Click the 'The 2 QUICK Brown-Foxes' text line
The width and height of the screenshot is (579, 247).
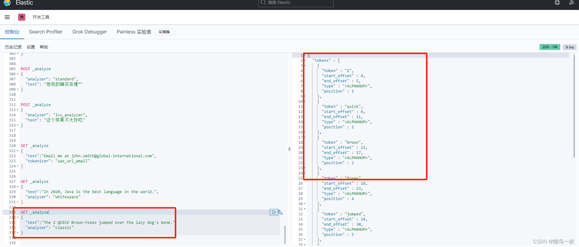[x=100, y=223]
